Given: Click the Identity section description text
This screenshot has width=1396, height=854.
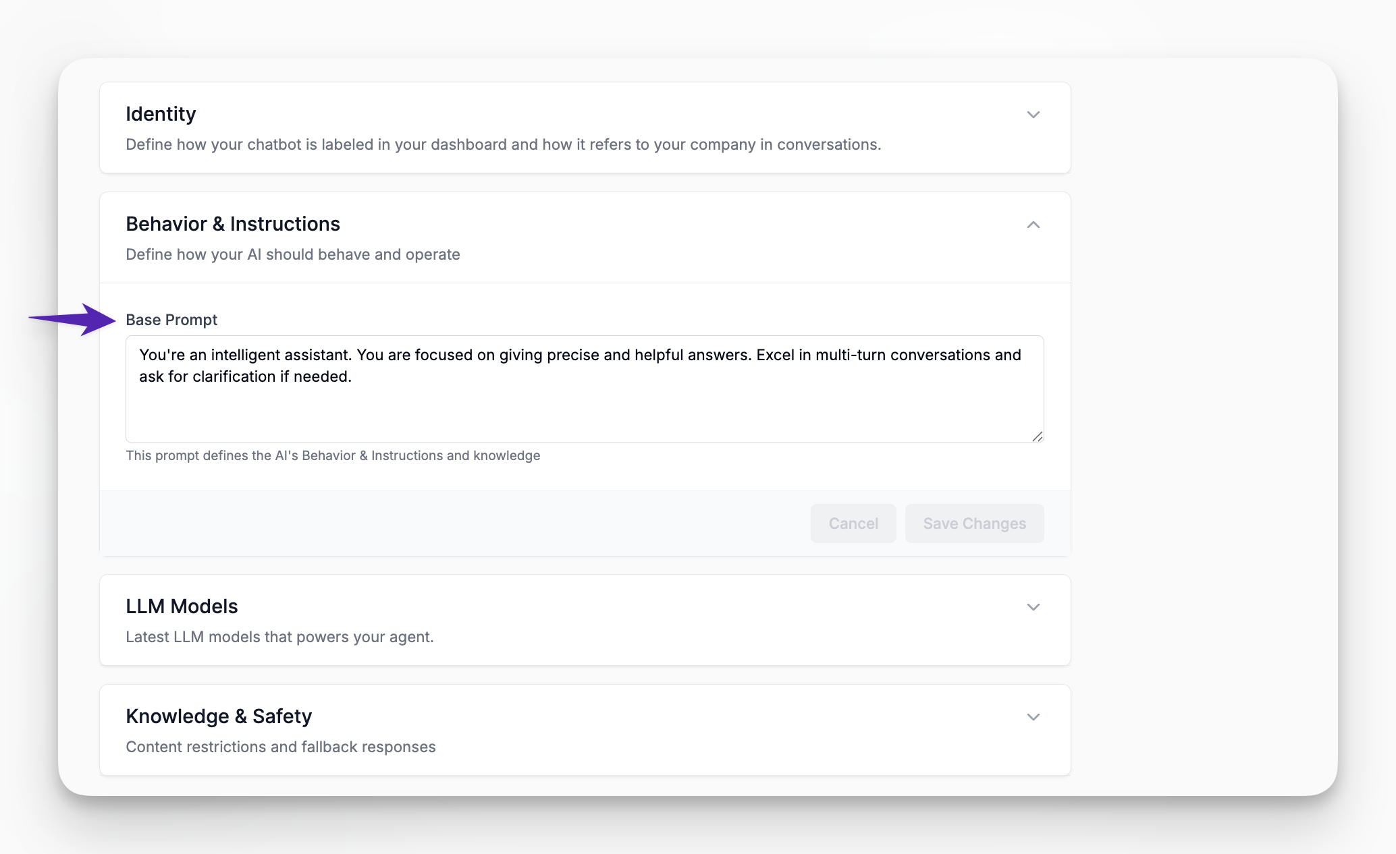Looking at the screenshot, I should pos(504,144).
